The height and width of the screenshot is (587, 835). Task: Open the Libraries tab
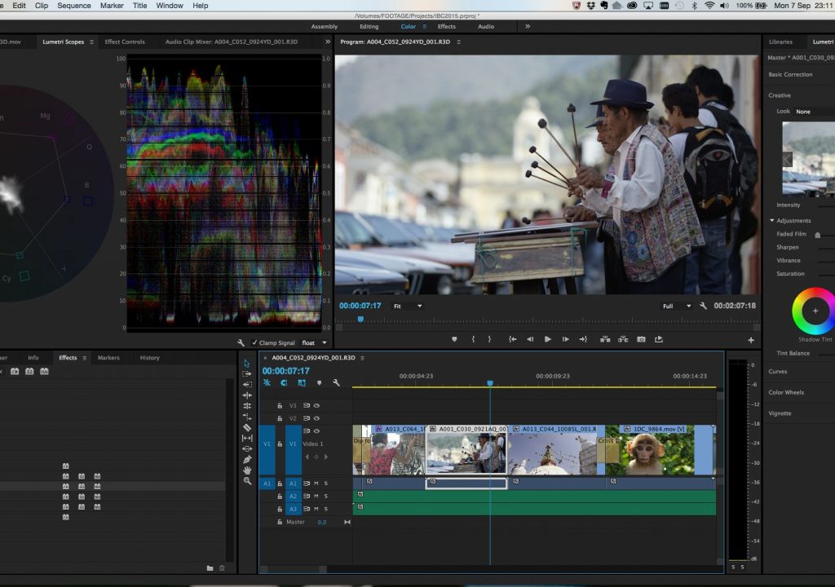(780, 42)
